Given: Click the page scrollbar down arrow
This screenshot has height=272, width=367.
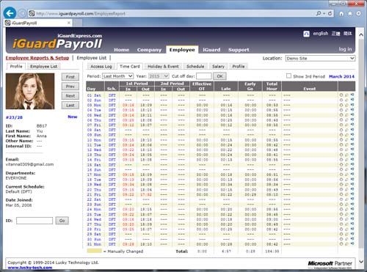Looking at the screenshot, I should tap(361, 262).
